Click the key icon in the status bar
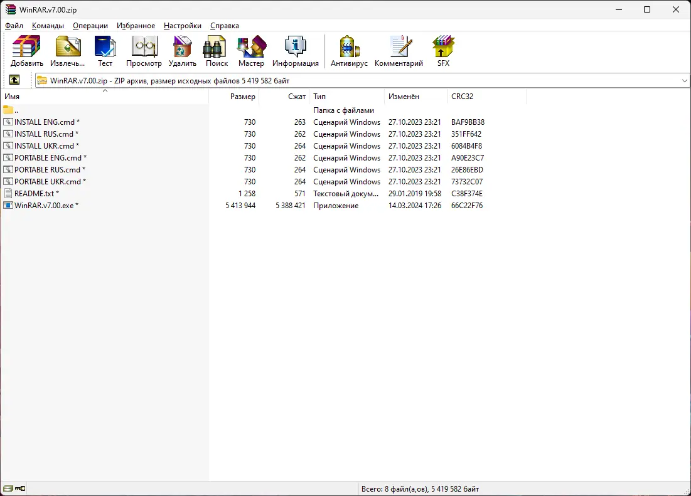This screenshot has width=691, height=496. (x=19, y=487)
